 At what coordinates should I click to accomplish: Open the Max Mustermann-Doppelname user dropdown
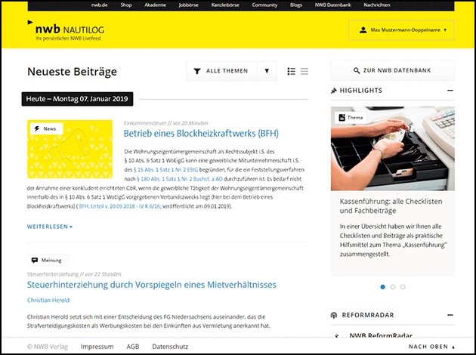tap(400, 31)
